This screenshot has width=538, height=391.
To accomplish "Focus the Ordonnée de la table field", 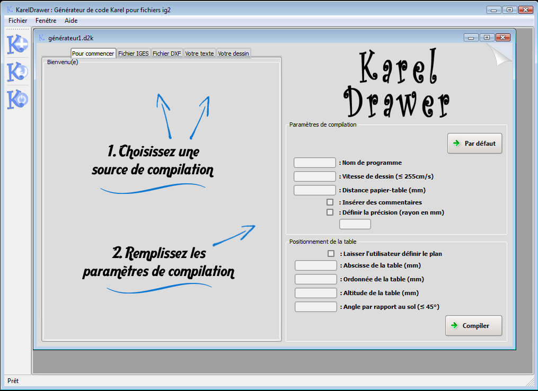I will click(316, 279).
